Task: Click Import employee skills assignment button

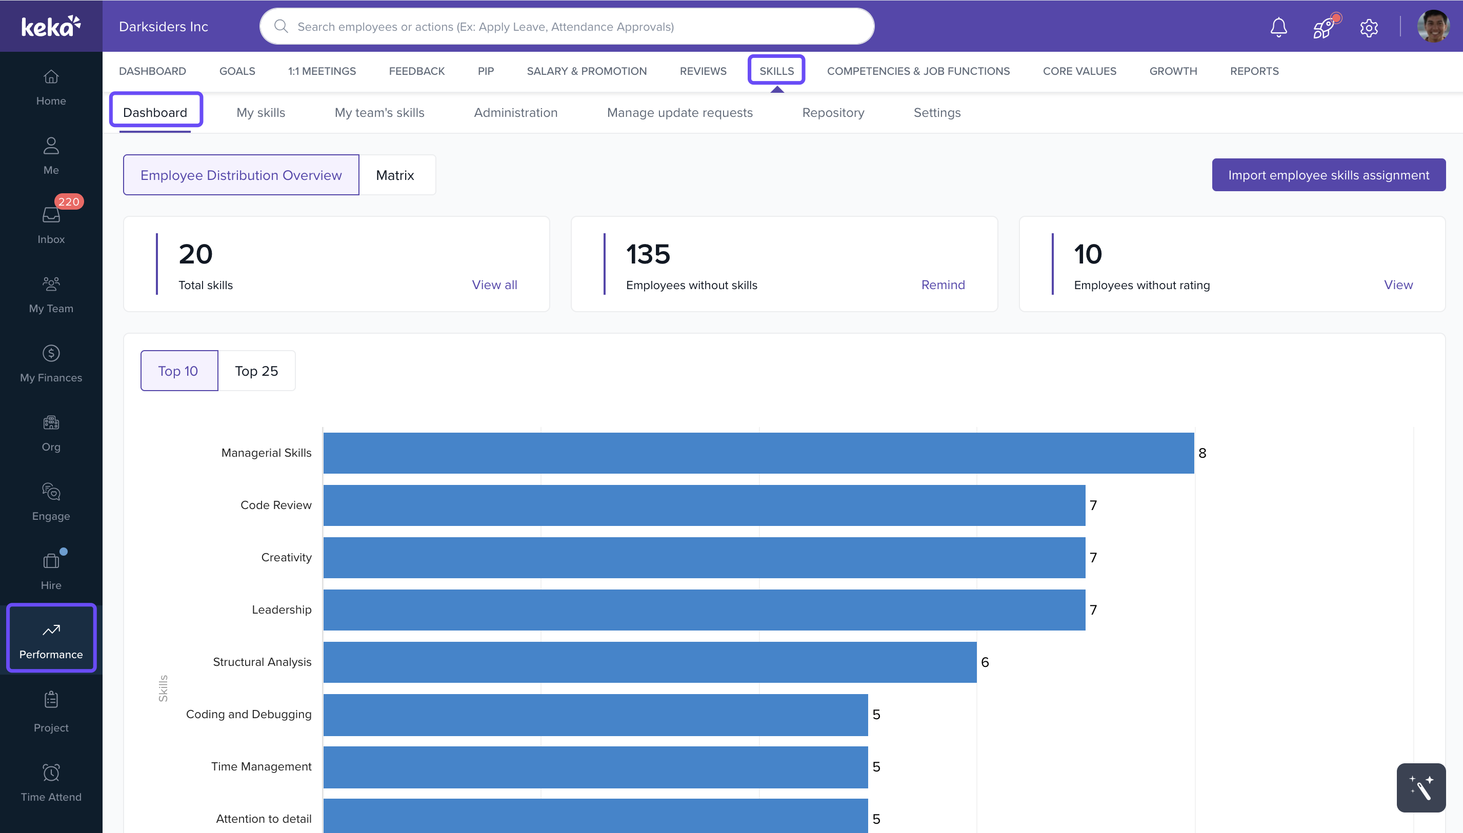Action: coord(1328,175)
